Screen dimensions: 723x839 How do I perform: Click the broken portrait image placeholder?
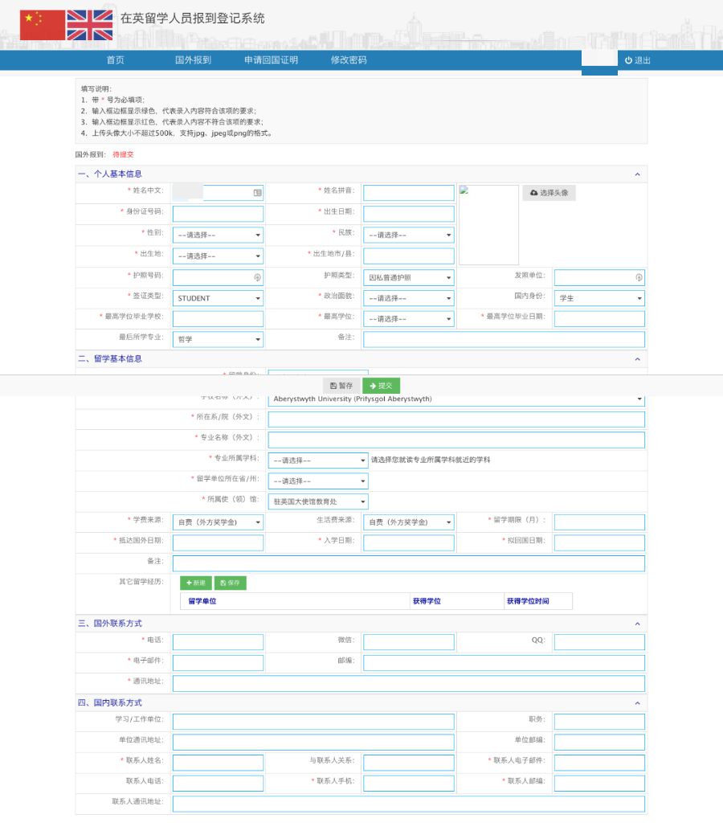pyautogui.click(x=488, y=225)
